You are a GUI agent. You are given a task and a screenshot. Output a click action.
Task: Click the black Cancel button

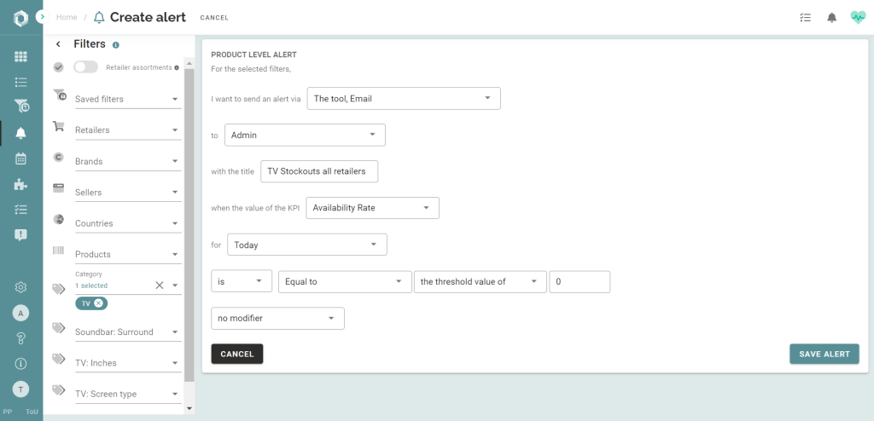pos(237,354)
